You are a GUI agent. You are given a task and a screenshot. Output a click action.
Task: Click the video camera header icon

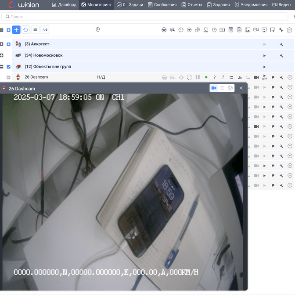[256, 30]
